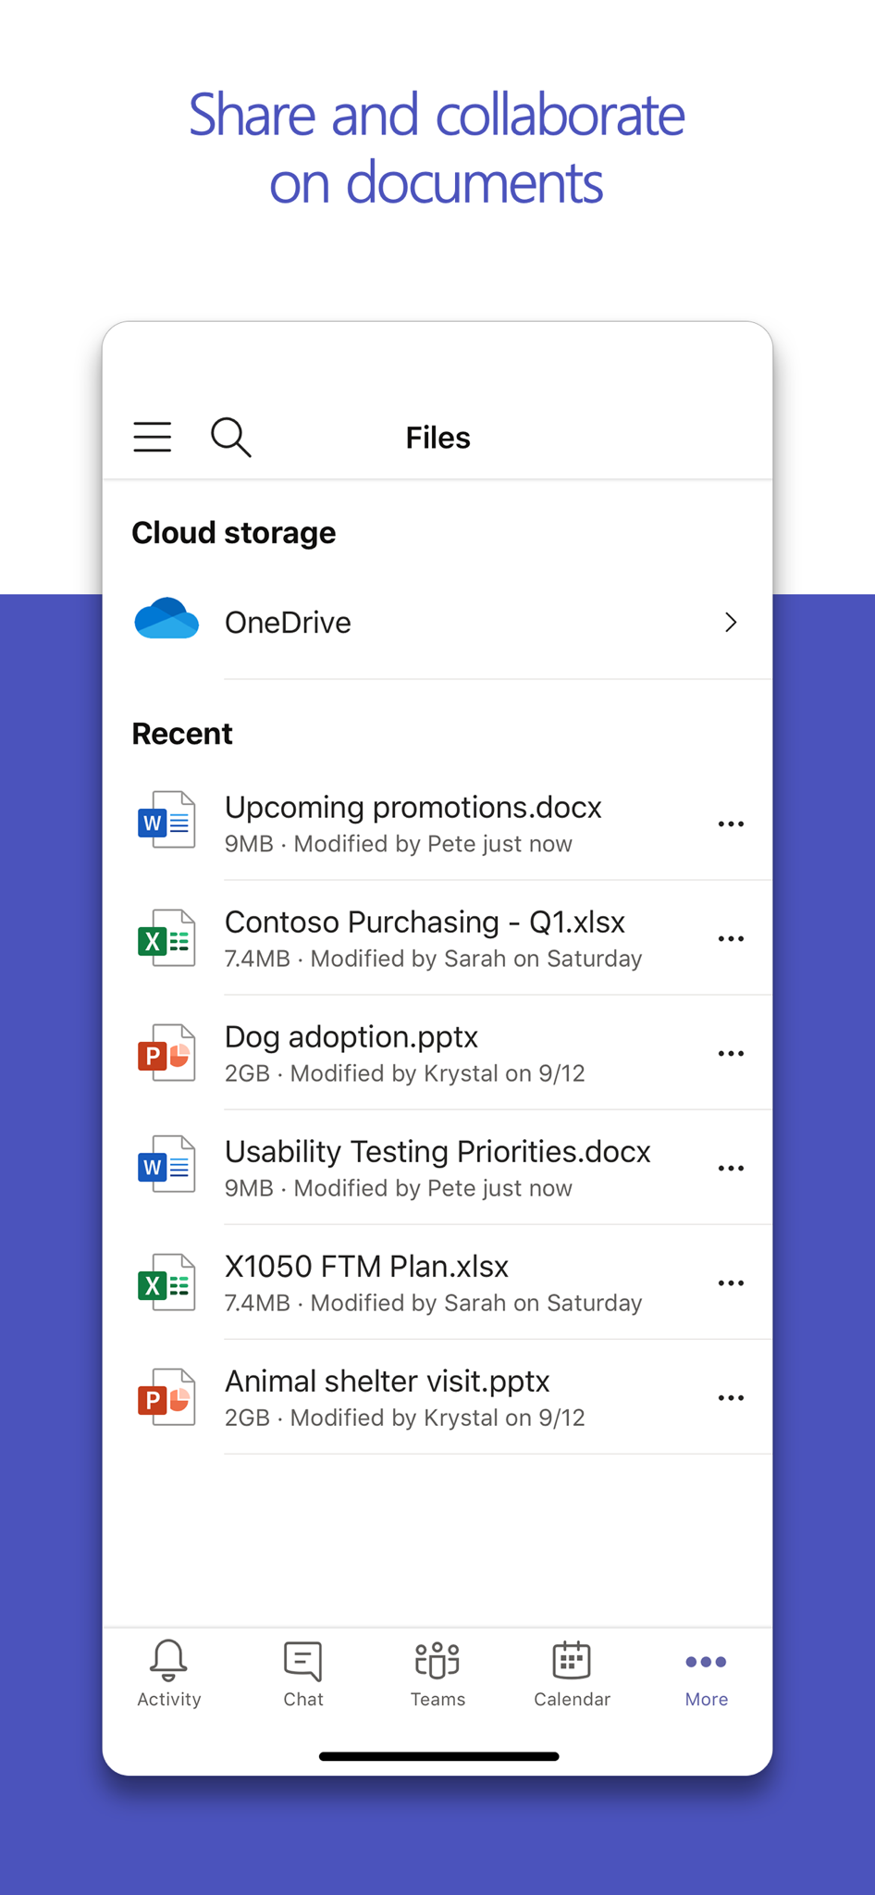Open more options for Usability Testing Priorities.docx
The image size is (875, 1895).
coord(731,1168)
